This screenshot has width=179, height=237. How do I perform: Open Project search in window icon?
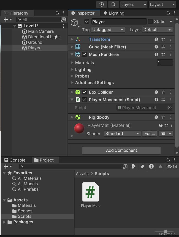coord(125,167)
